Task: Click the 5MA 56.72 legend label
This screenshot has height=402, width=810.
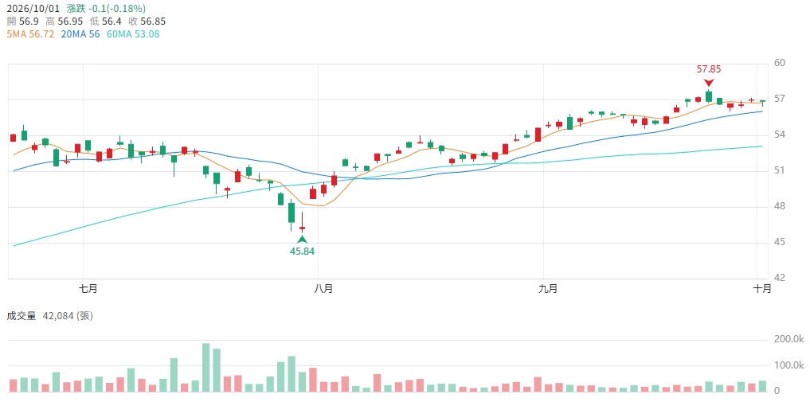Action: click(30, 34)
